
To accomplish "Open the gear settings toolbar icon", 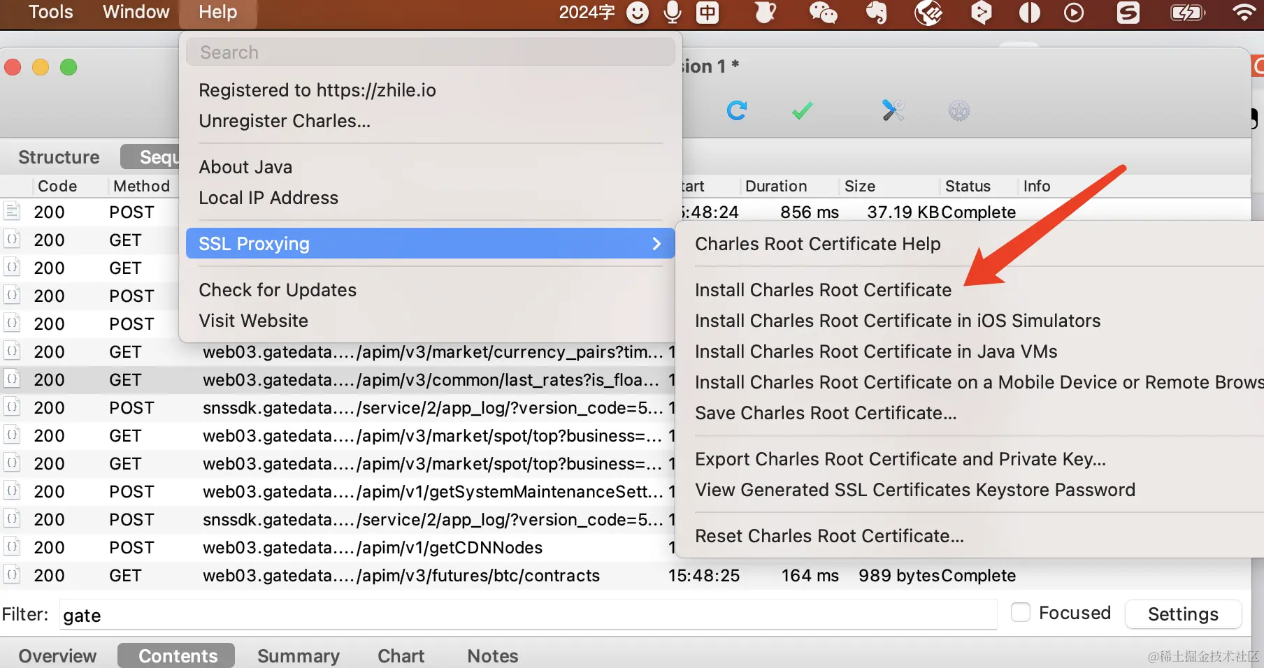I will (959, 110).
